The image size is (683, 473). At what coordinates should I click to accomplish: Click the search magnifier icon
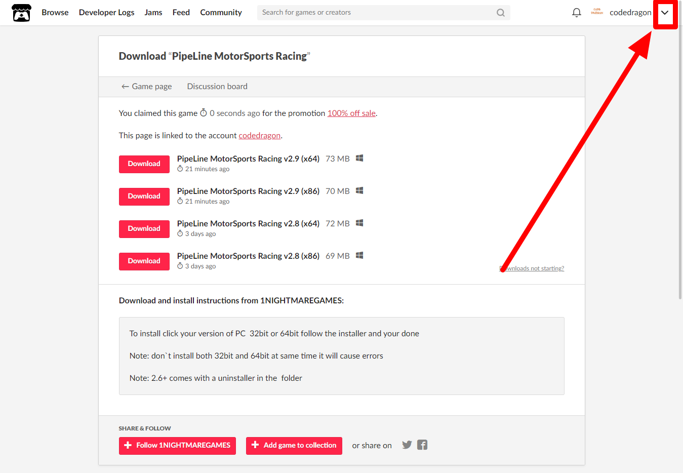pyautogui.click(x=500, y=13)
